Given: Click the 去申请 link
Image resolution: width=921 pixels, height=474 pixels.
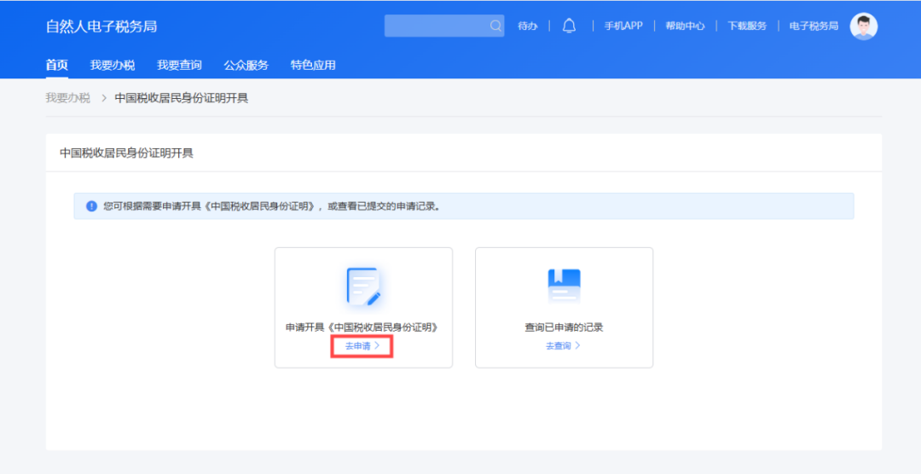Looking at the screenshot, I should pos(362,346).
